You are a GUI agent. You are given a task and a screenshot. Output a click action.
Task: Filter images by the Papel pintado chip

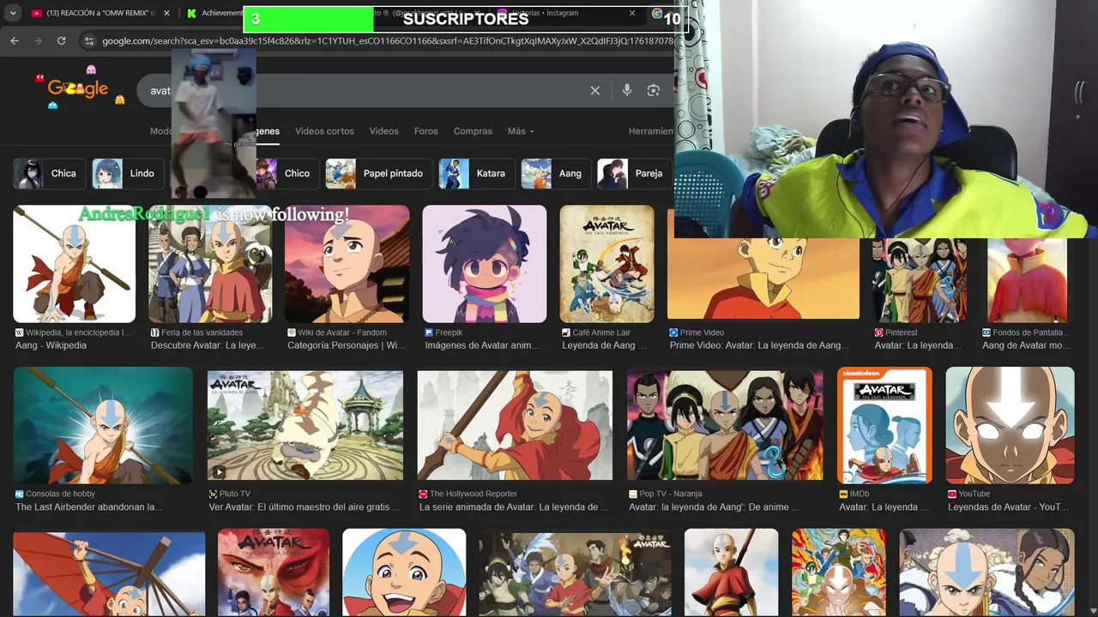tap(378, 173)
